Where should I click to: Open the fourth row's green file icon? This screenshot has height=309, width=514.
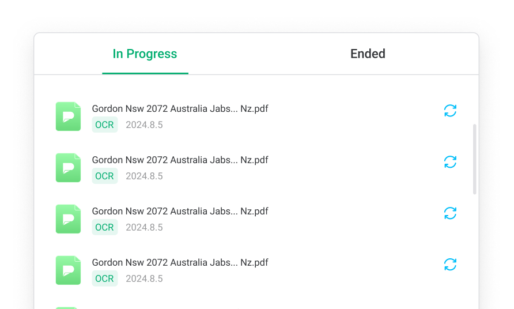(x=68, y=270)
